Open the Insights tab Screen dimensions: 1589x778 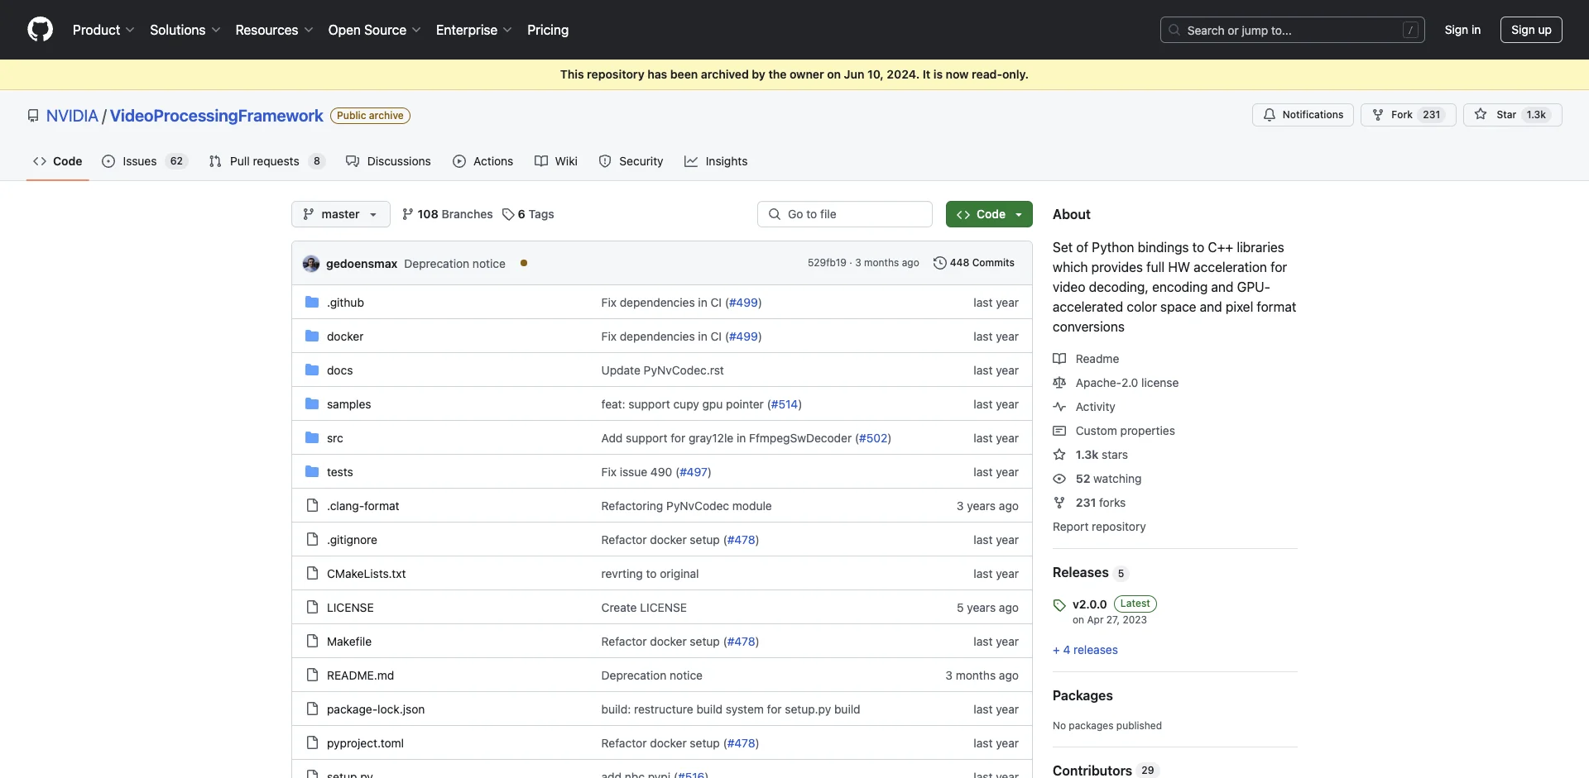[716, 161]
